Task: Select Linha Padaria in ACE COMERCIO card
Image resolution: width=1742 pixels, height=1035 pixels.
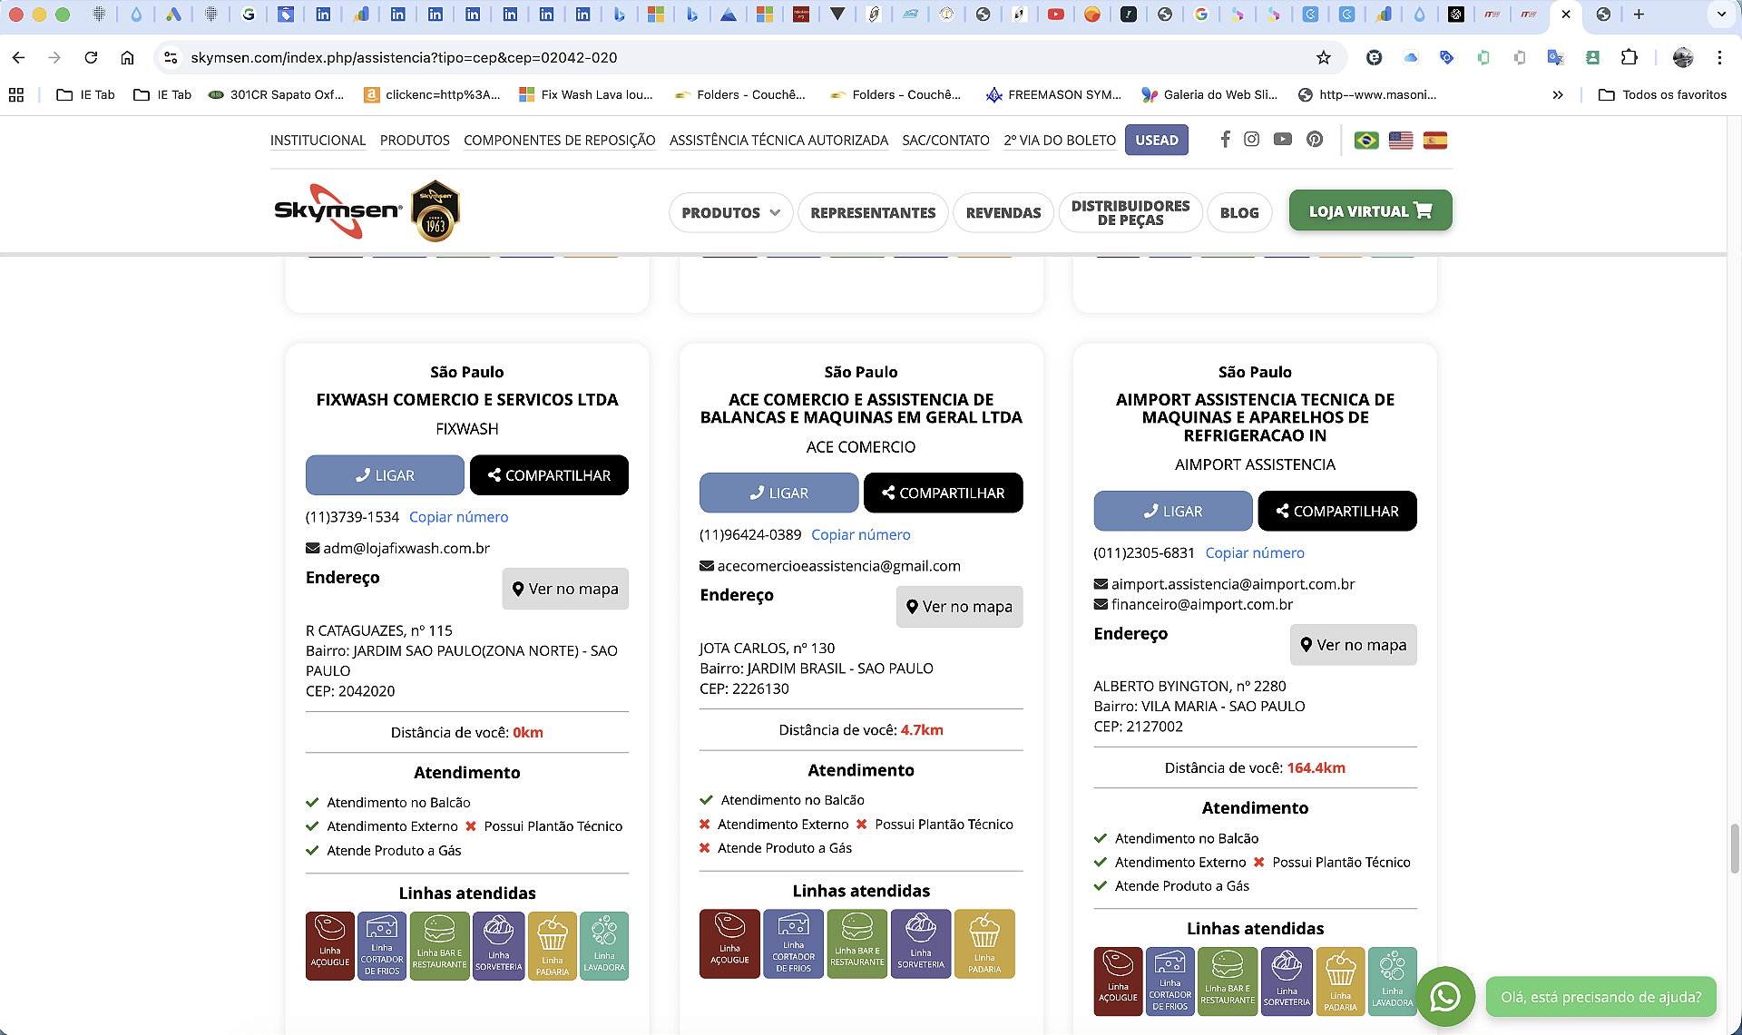Action: (984, 944)
